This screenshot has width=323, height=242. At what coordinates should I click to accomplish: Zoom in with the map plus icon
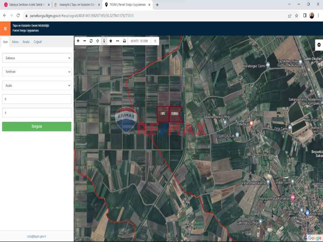(x=78, y=41)
